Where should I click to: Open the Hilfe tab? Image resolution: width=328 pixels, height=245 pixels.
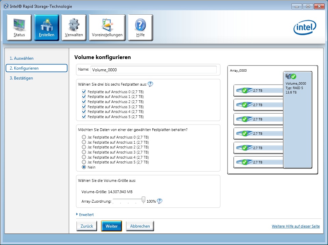point(140,27)
